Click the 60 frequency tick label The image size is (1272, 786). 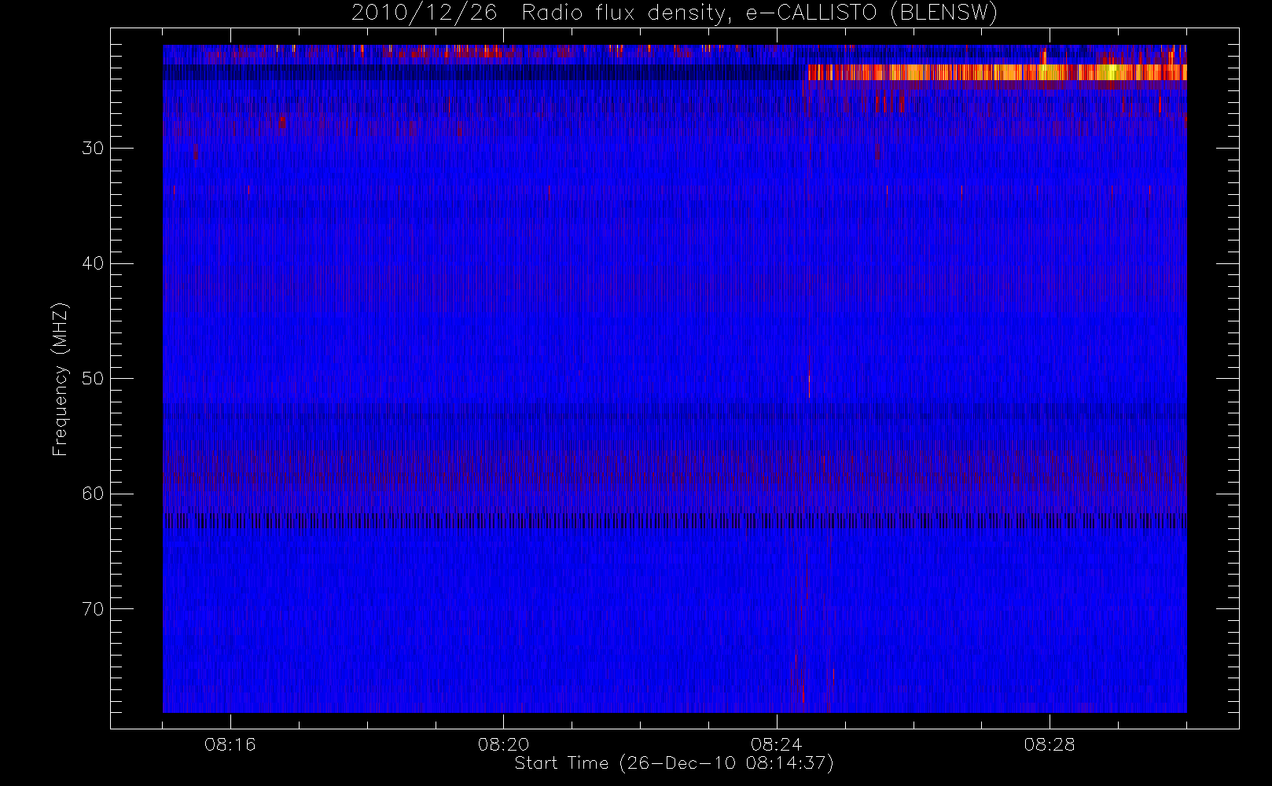[93, 494]
